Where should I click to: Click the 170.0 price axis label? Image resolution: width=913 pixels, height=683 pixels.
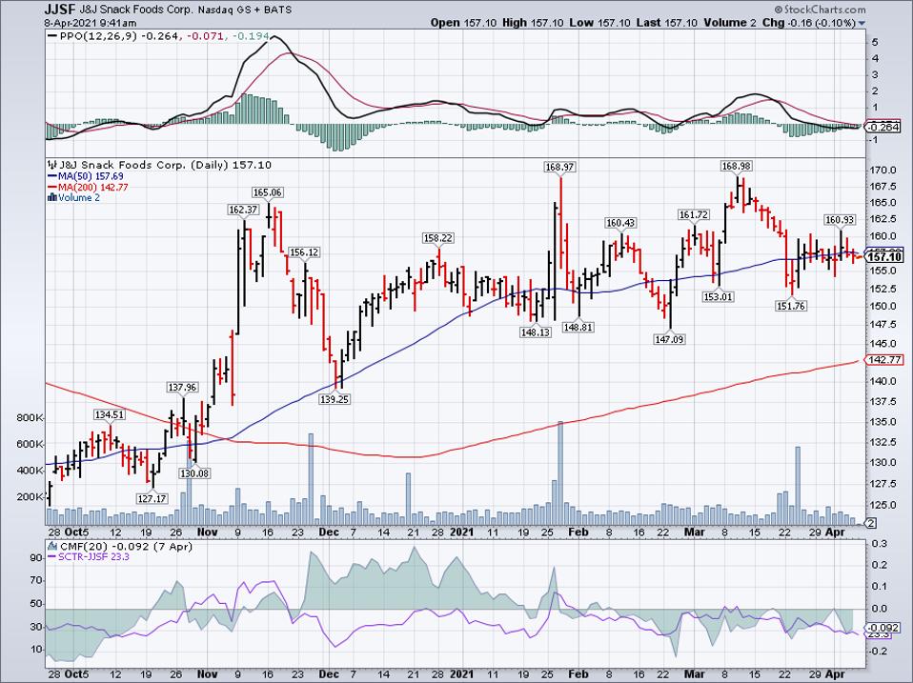[x=883, y=171]
